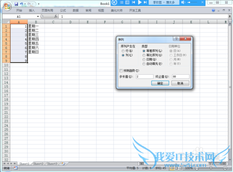Choose 自动填充 autofill type
Screen dimensions: 233x172
click(152, 64)
